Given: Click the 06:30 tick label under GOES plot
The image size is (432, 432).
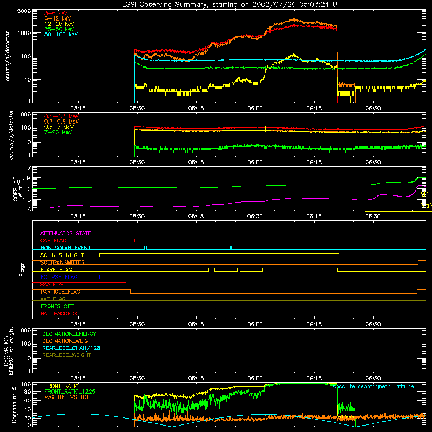Looking at the screenshot, I should click(373, 217).
